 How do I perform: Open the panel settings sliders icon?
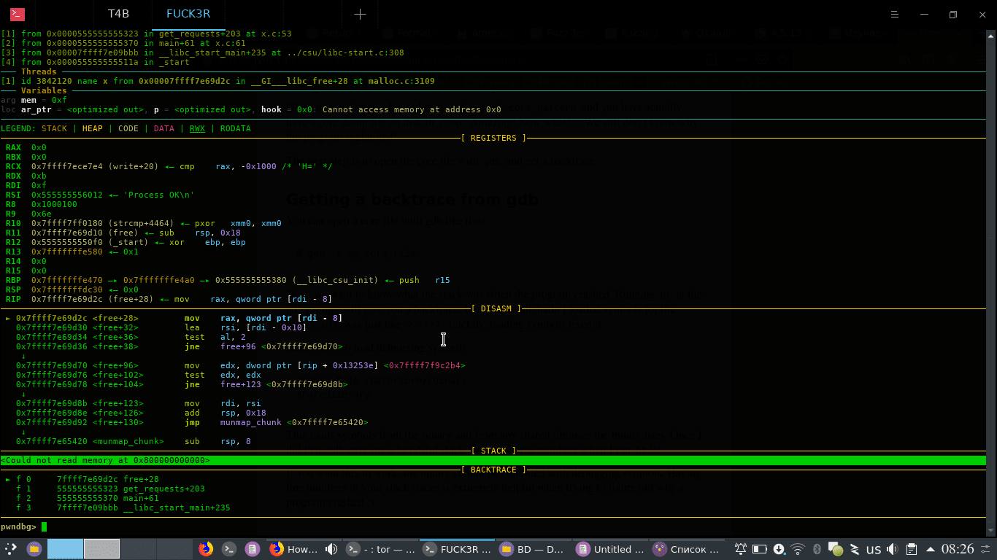tap(986, 549)
